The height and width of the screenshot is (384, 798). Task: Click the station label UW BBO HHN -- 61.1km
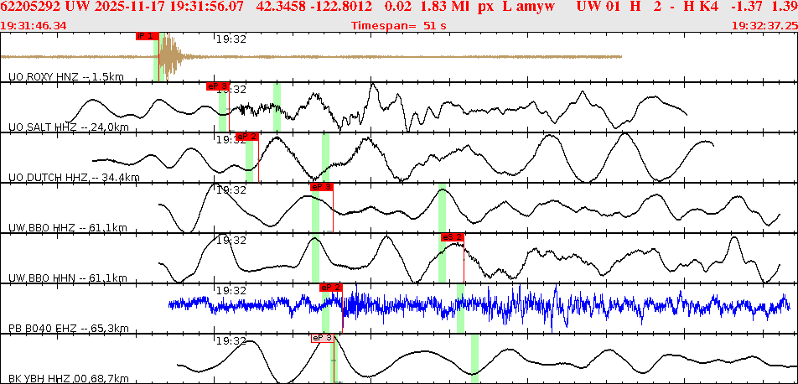(x=68, y=278)
